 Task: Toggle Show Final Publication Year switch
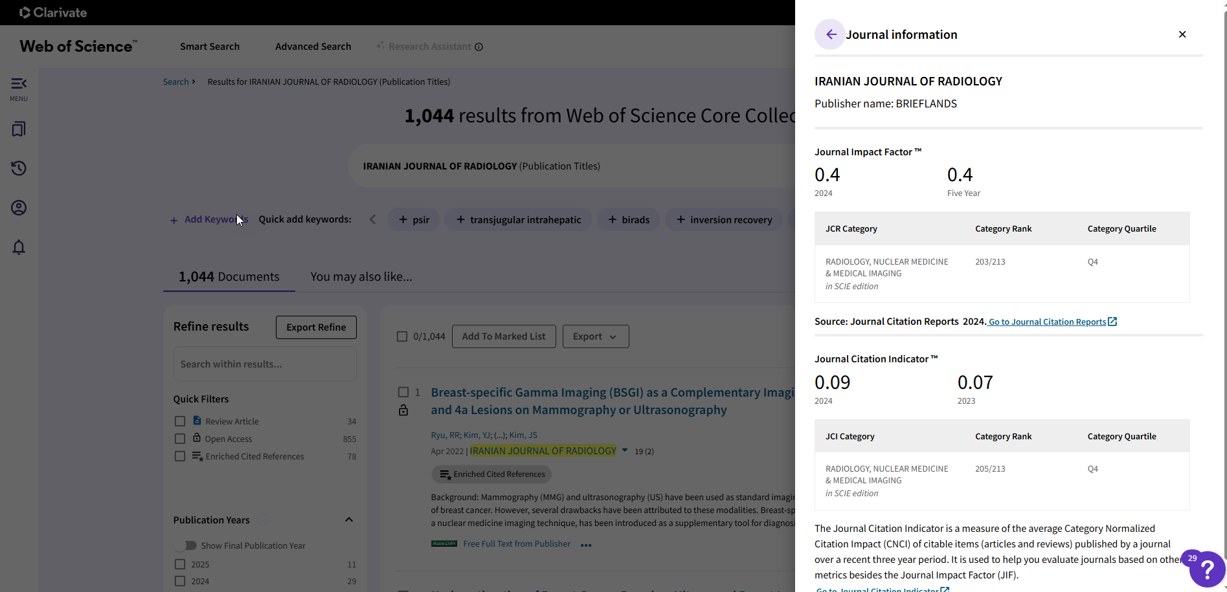[186, 545]
